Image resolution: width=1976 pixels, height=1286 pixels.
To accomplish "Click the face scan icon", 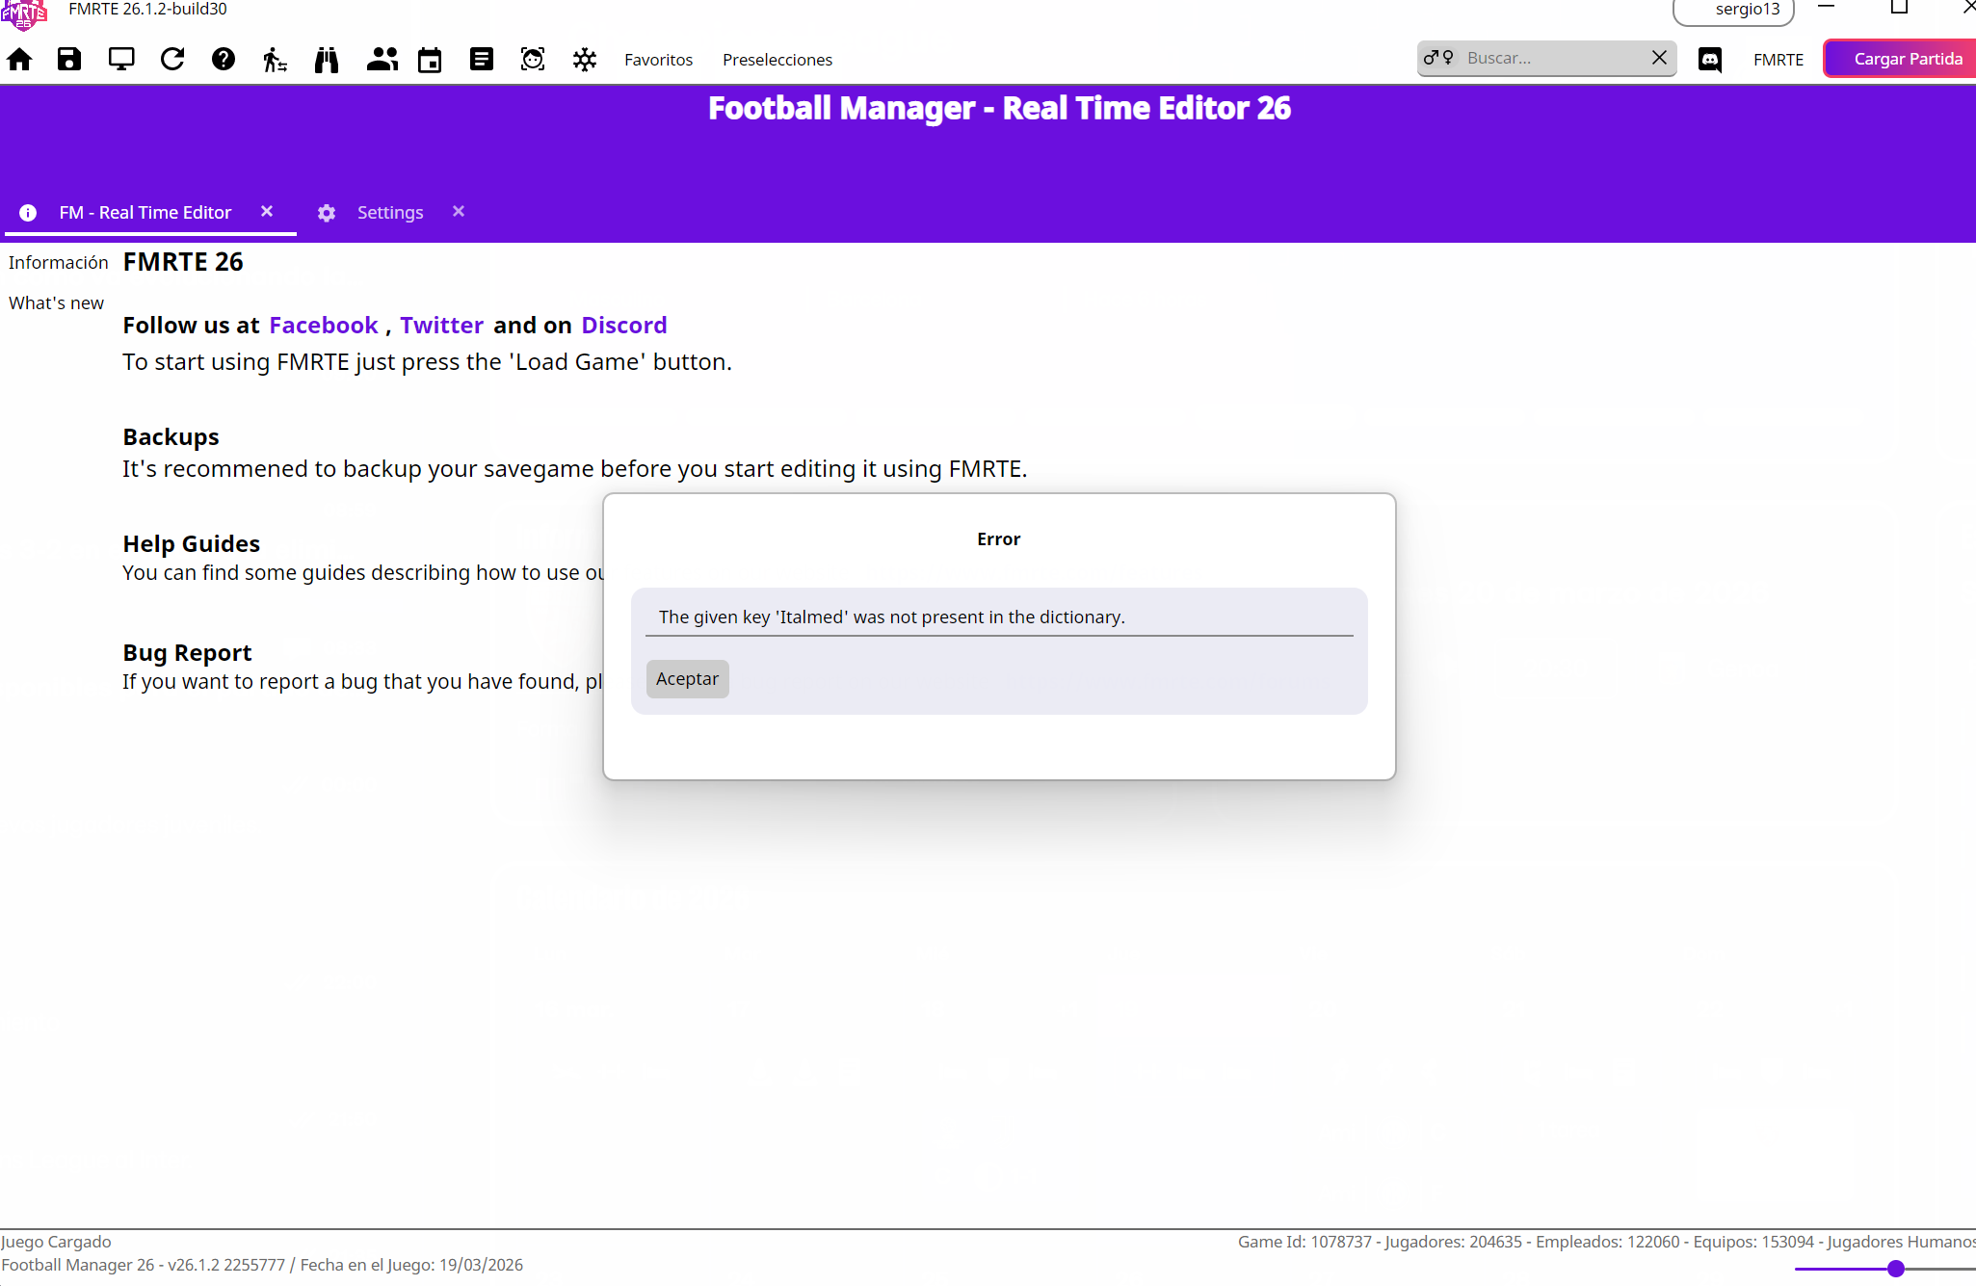I will click(533, 60).
